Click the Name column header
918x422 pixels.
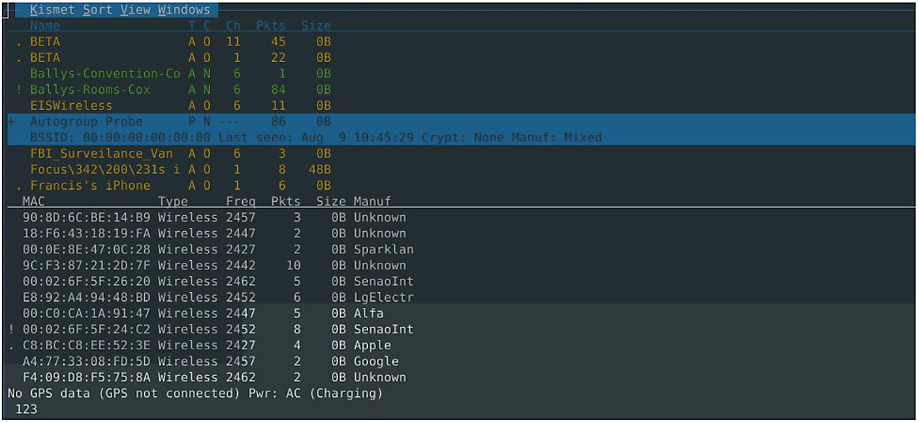tap(45, 26)
